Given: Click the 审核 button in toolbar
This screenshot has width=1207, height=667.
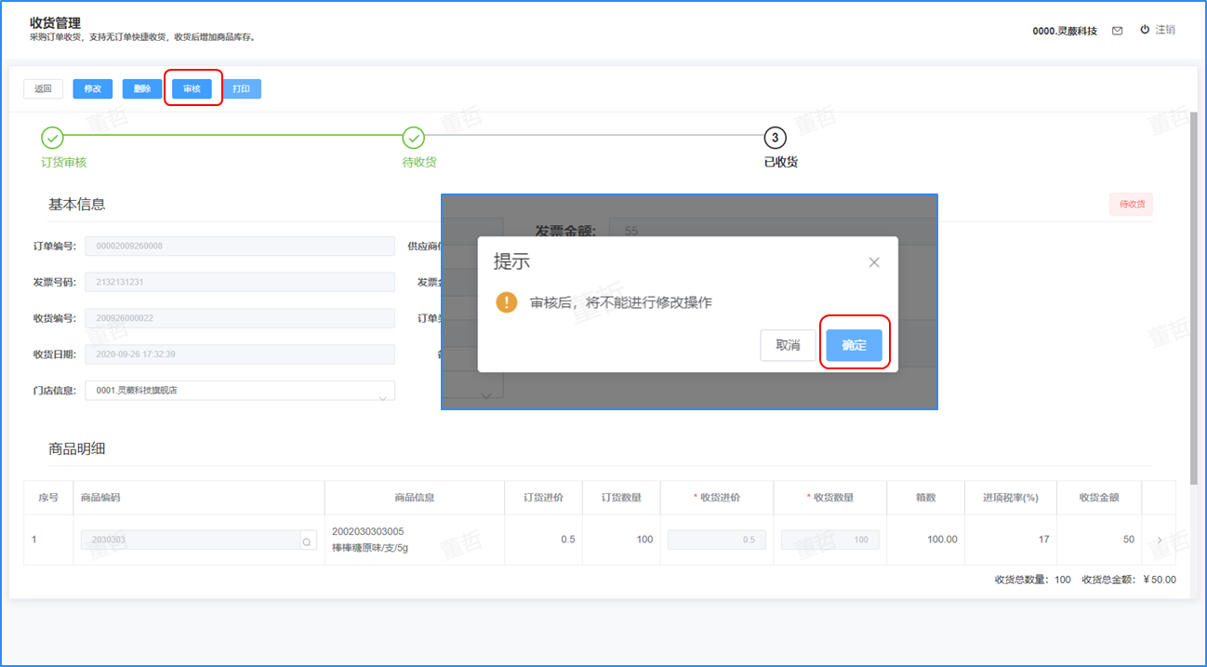Looking at the screenshot, I should coord(192,88).
